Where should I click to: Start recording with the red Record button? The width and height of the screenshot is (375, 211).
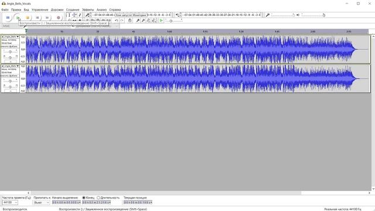click(58, 18)
